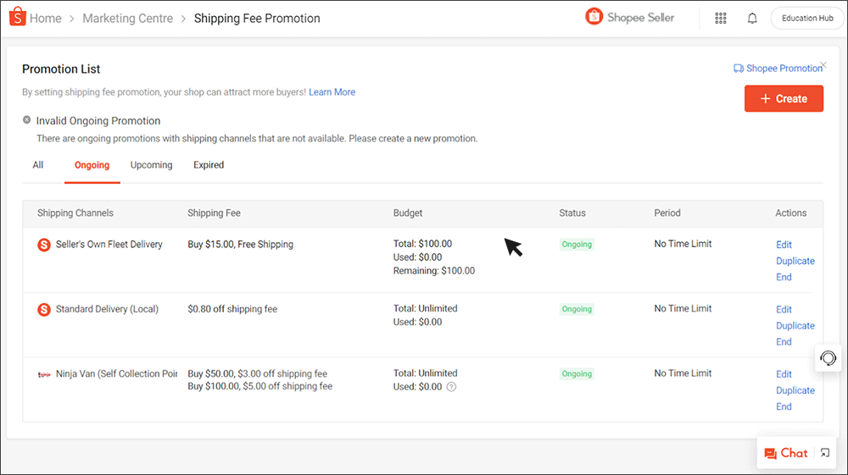Image resolution: width=848 pixels, height=475 pixels.
Task: Open the Education Hub button
Action: tap(806, 19)
